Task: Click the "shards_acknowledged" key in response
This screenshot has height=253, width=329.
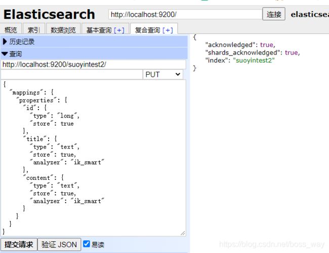Action: click(x=243, y=53)
